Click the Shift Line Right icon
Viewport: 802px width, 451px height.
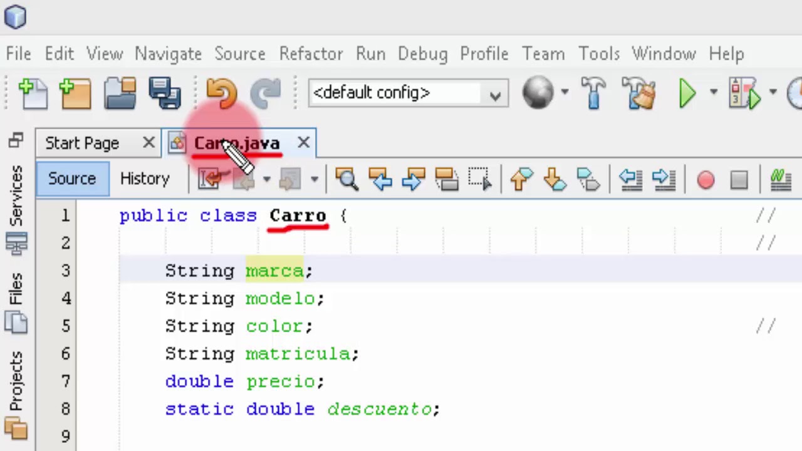pos(664,179)
